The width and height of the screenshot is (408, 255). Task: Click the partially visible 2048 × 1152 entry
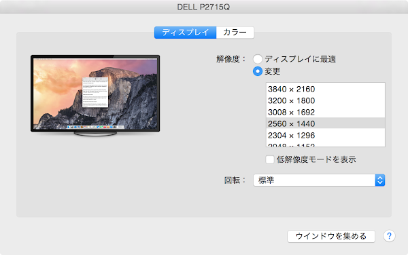pos(326,144)
